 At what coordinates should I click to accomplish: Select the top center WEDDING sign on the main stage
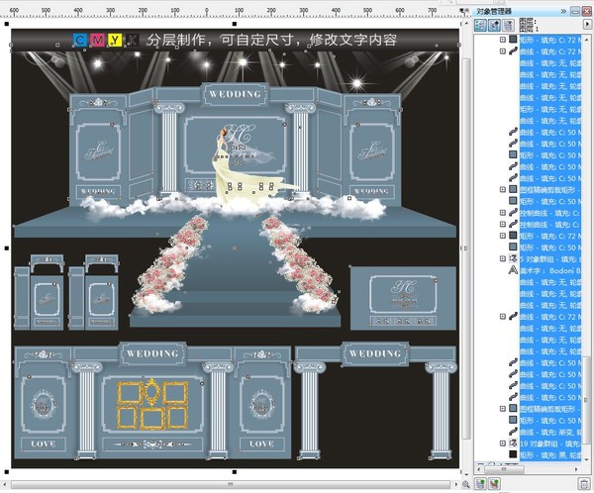click(x=235, y=94)
